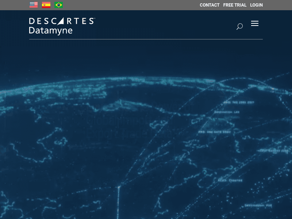The width and height of the screenshot is (292, 219).
Task: Click the DESCARTES wordmark text
Action: (x=62, y=21)
